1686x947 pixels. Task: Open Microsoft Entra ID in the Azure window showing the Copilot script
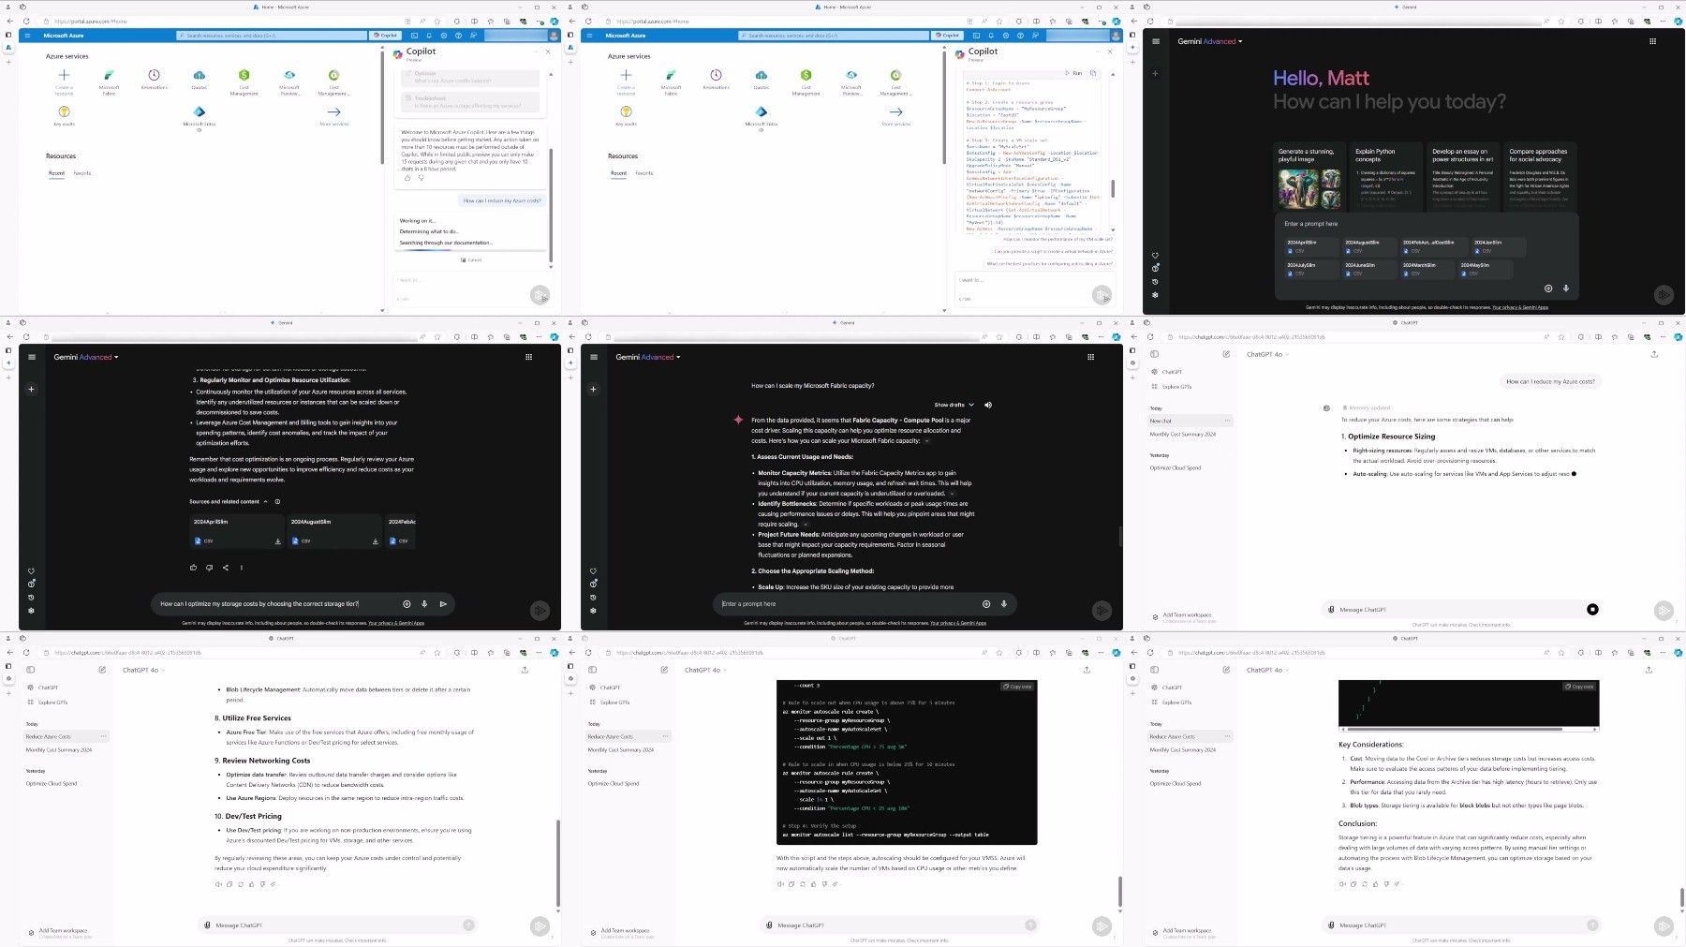point(761,118)
